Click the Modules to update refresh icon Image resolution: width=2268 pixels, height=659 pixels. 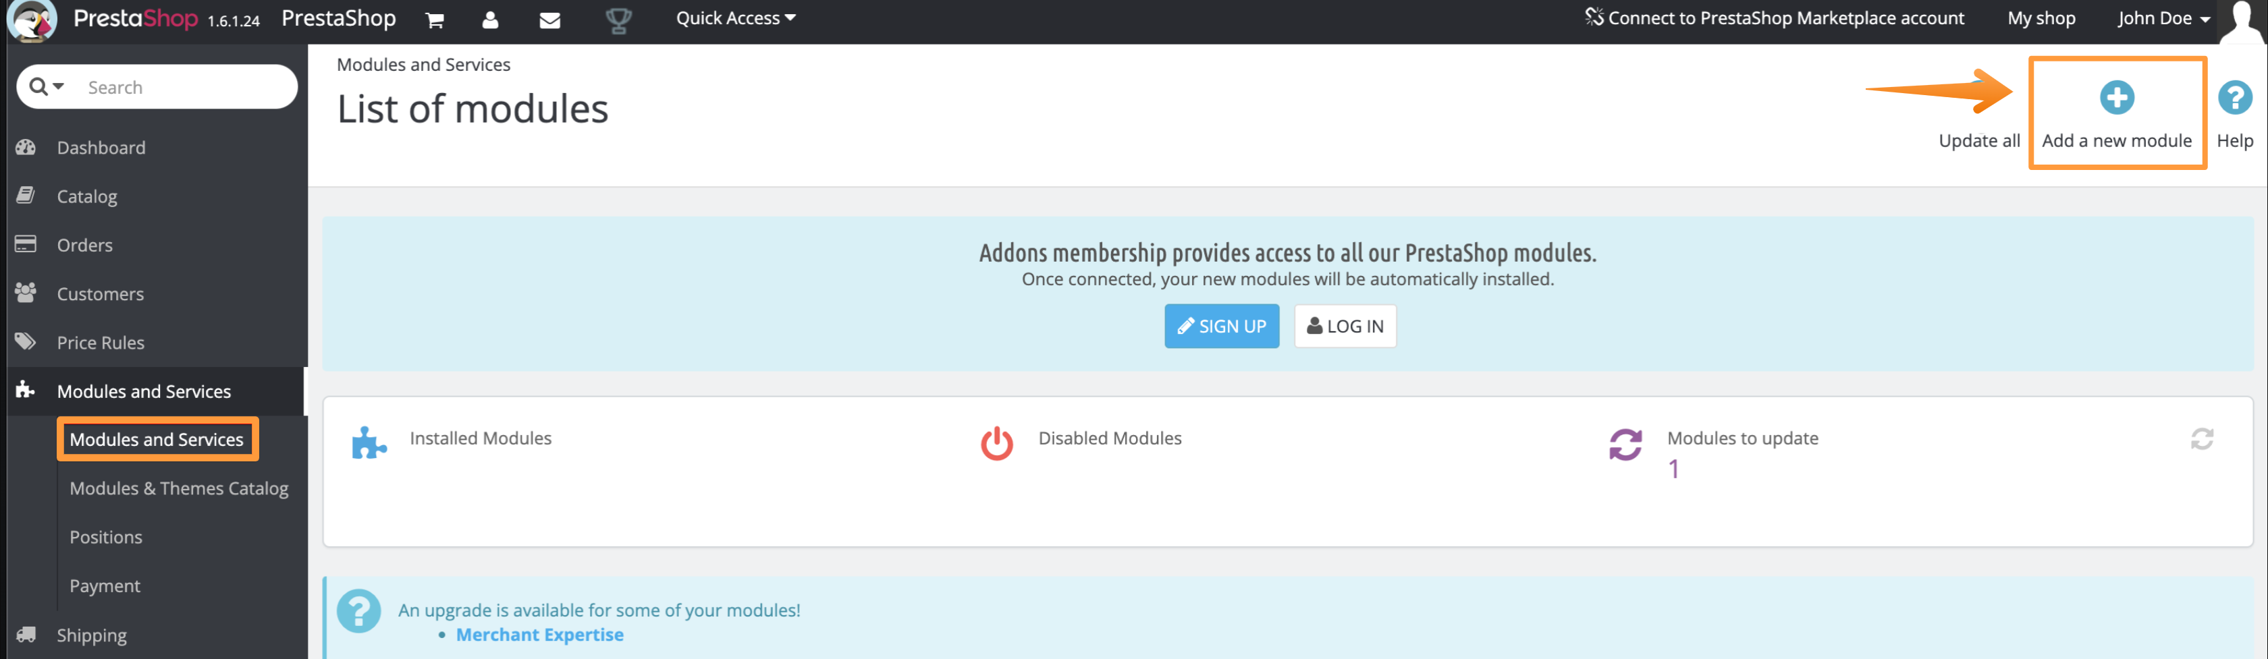pos(1625,443)
